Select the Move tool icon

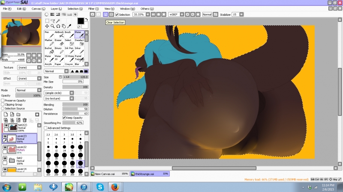tap(47, 26)
